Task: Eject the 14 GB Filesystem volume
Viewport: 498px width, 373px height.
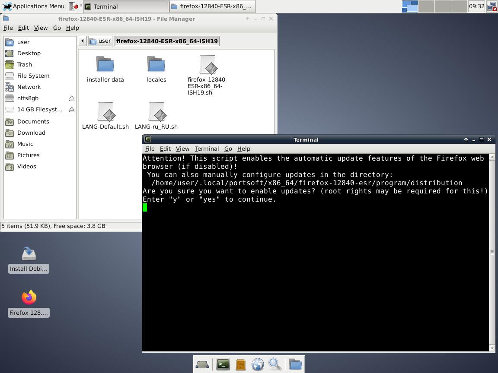Action: [x=72, y=109]
